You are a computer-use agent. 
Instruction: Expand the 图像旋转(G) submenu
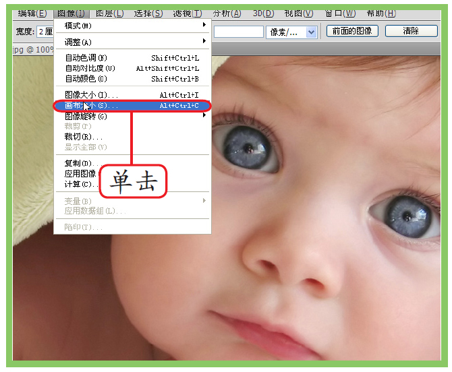(132, 116)
